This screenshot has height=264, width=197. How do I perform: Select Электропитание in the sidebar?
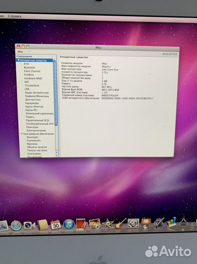36,131
